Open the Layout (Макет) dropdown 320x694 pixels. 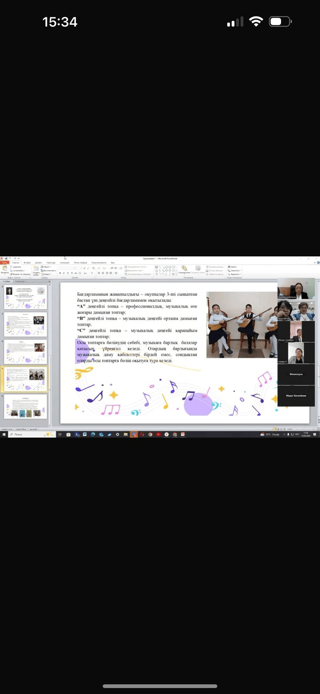[x=47, y=267]
